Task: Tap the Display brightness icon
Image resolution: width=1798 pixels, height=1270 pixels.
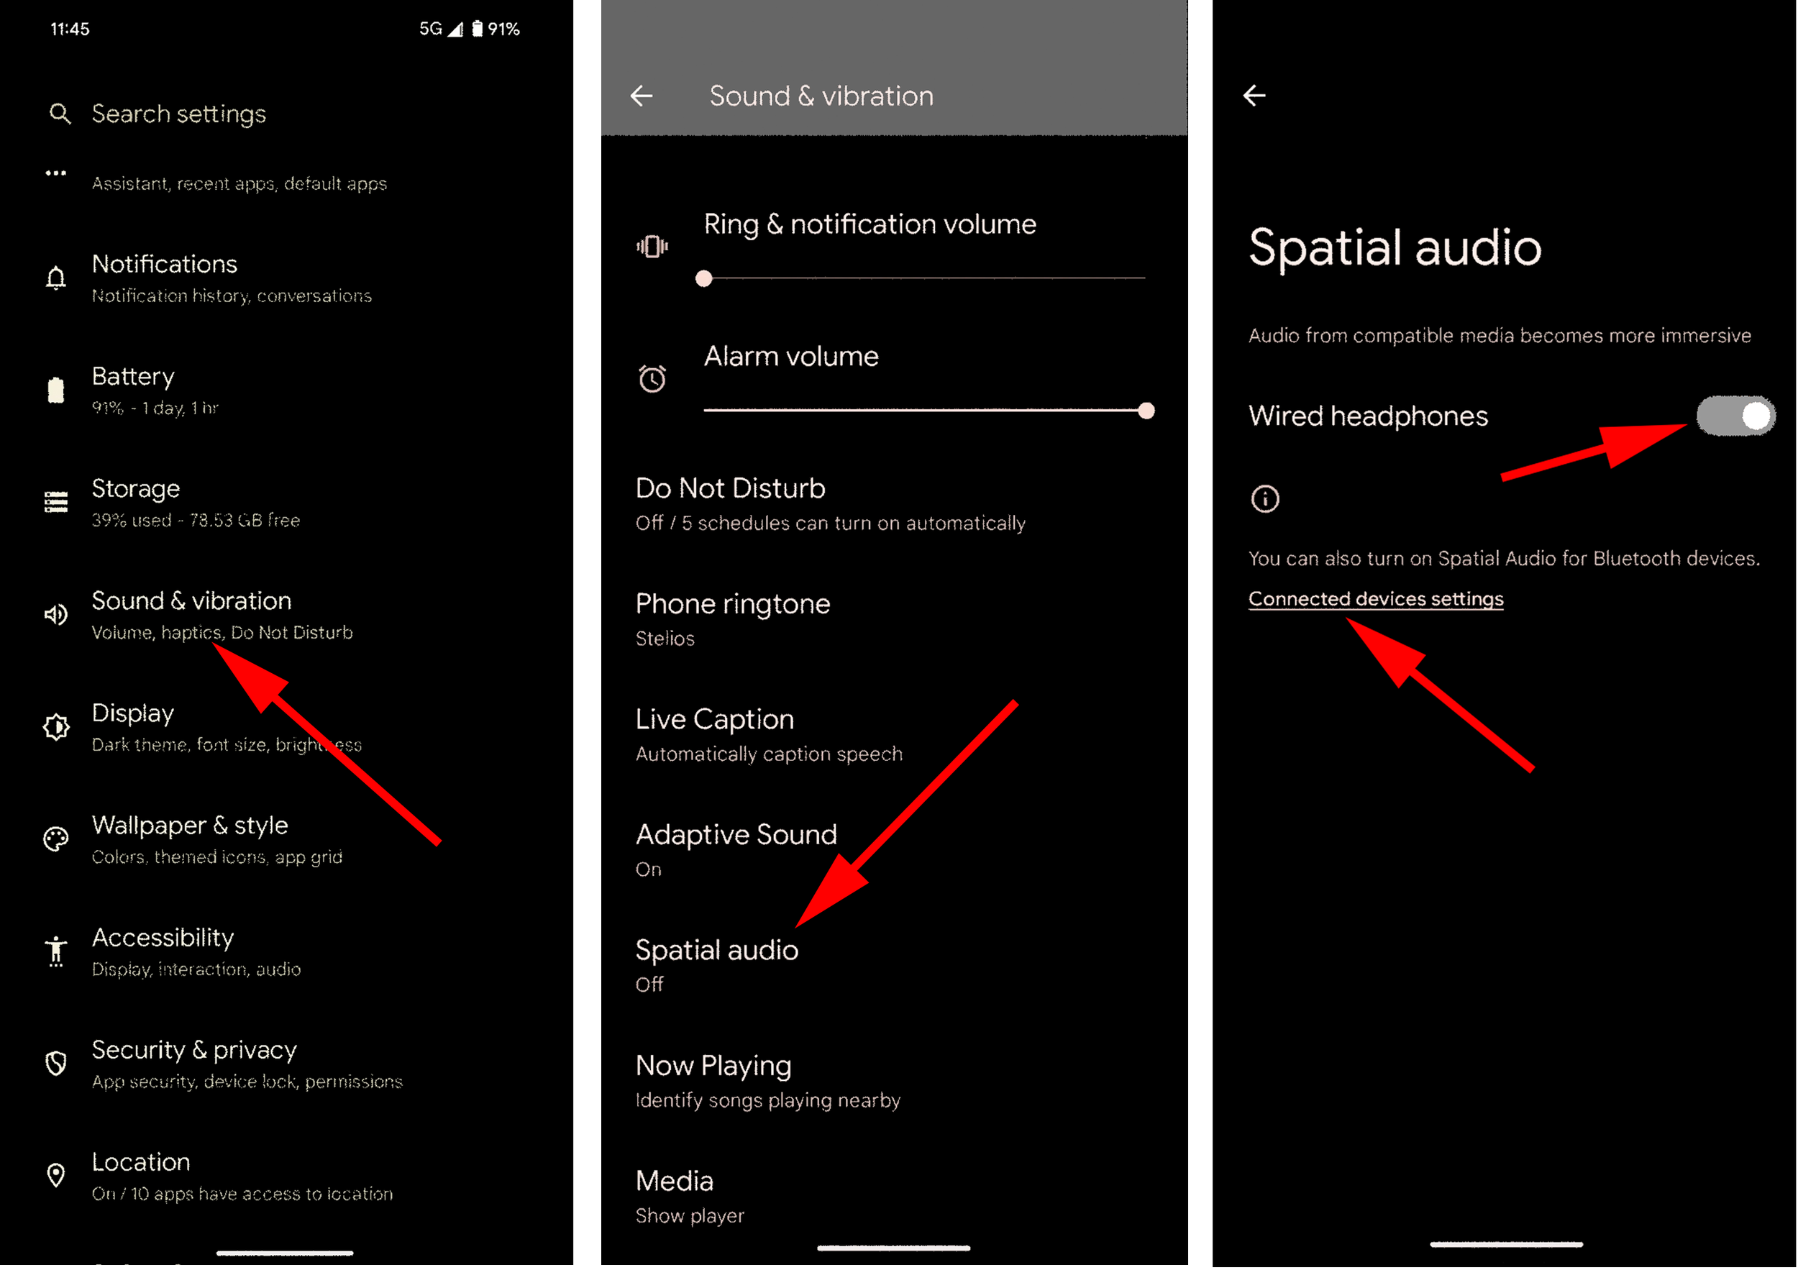Action: (x=55, y=727)
